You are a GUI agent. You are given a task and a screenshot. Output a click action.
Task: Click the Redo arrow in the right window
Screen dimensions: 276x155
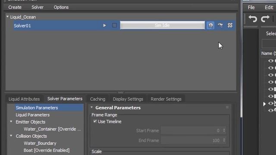265,19
